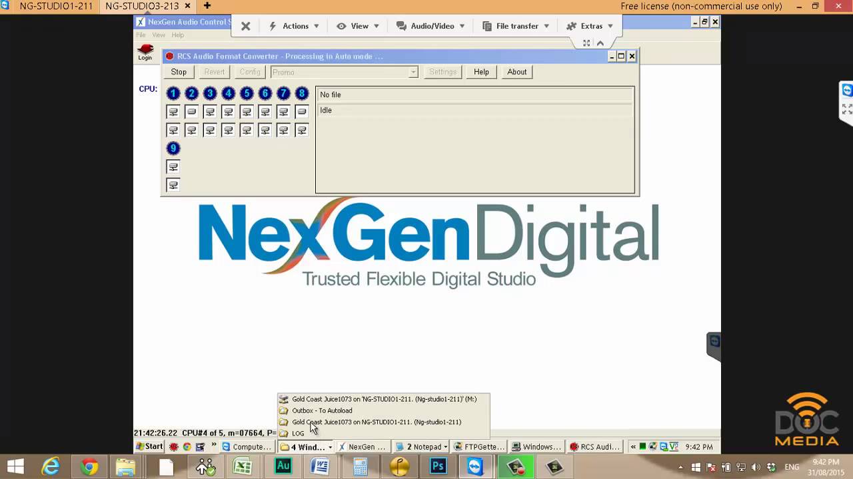This screenshot has height=479, width=853.
Task: Click the CPU 1 numbered badge
Action: (x=173, y=94)
